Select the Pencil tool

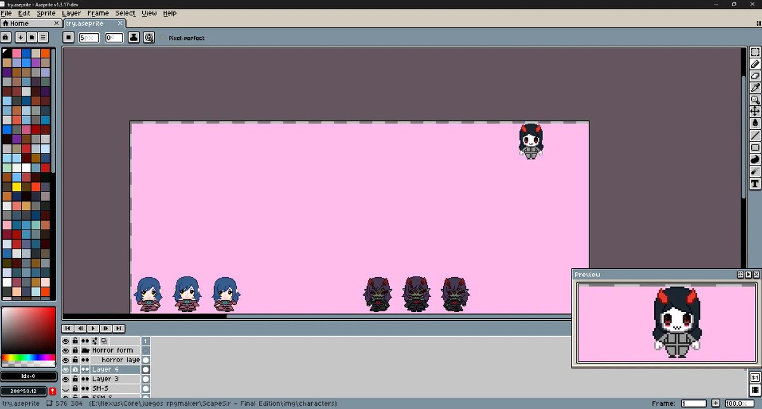755,64
